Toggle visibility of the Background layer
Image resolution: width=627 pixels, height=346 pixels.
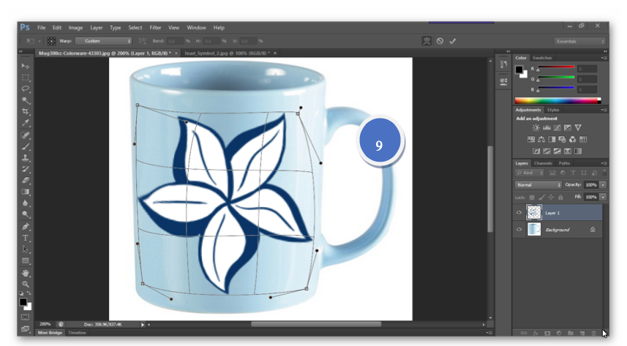pos(519,230)
